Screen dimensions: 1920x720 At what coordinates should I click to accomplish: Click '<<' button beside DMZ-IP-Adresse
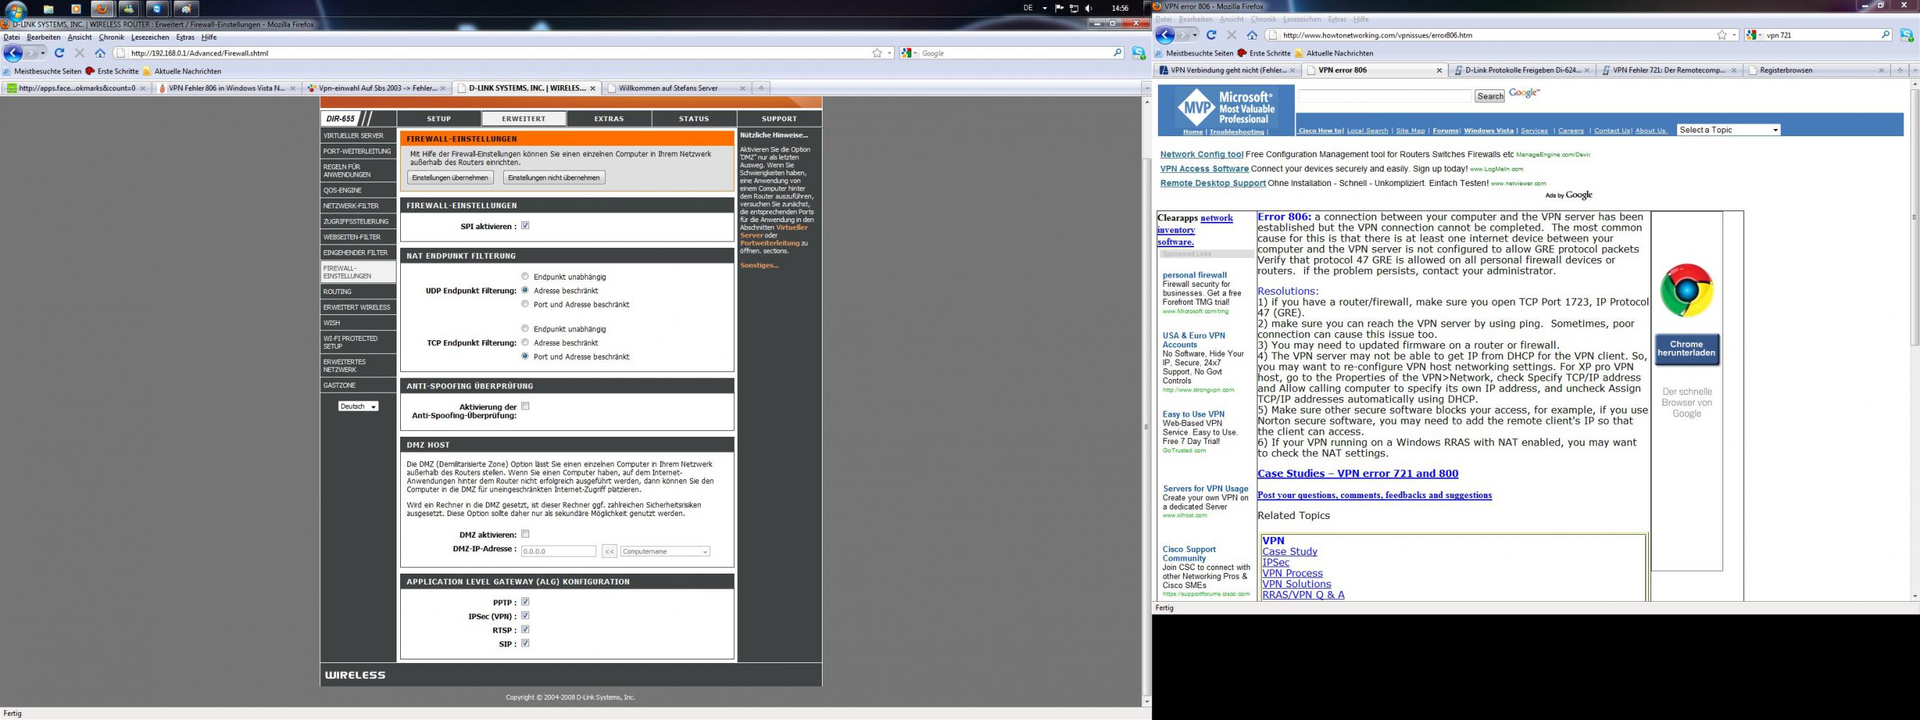(609, 551)
